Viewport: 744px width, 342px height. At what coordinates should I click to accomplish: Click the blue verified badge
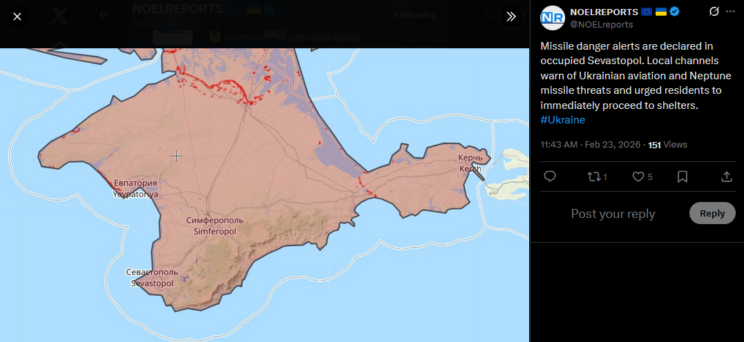tap(674, 12)
